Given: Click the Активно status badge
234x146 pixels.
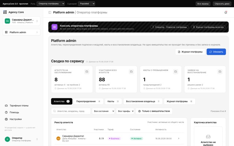Looking at the screenshot, I should tap(136, 139).
